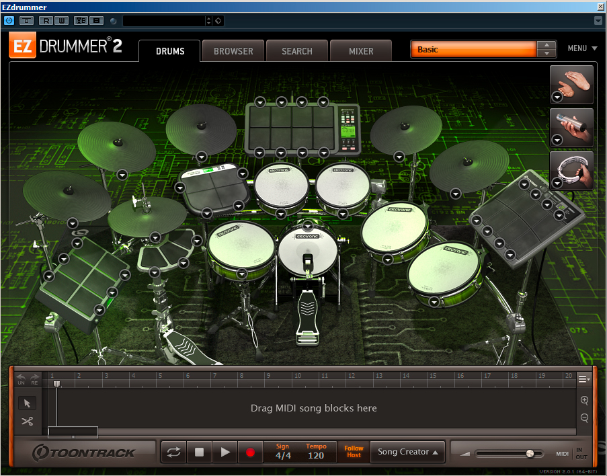Click the EZdrummer 2 logo
This screenshot has height=476, width=607.
click(x=66, y=46)
